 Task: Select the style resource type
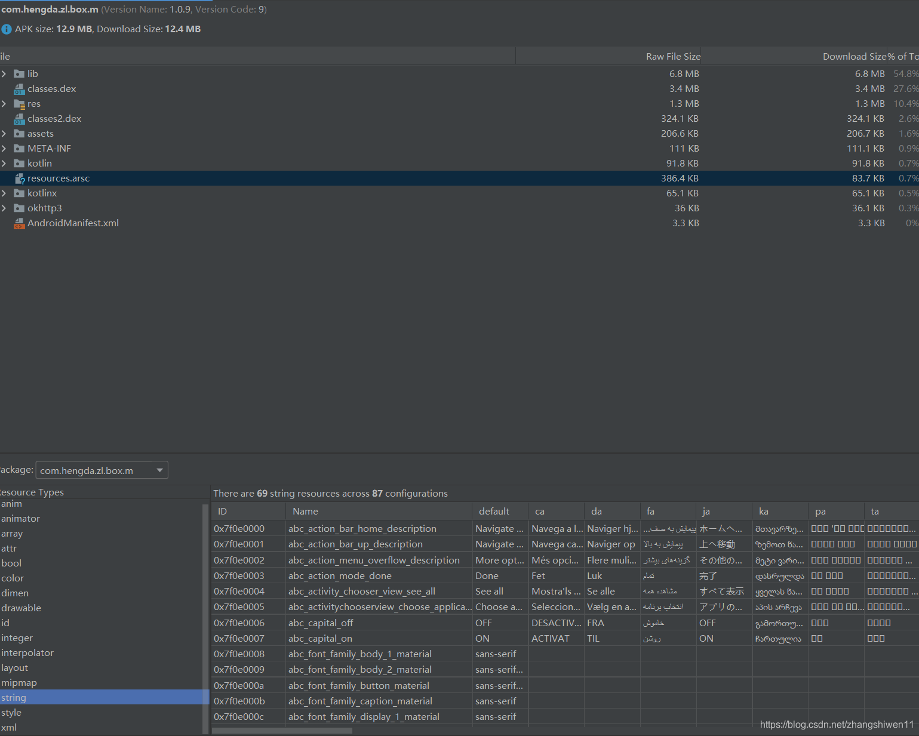(102, 713)
